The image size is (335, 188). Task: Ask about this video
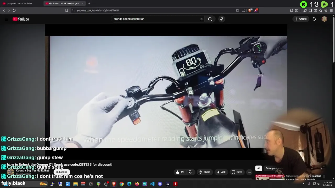[x=221, y=172]
